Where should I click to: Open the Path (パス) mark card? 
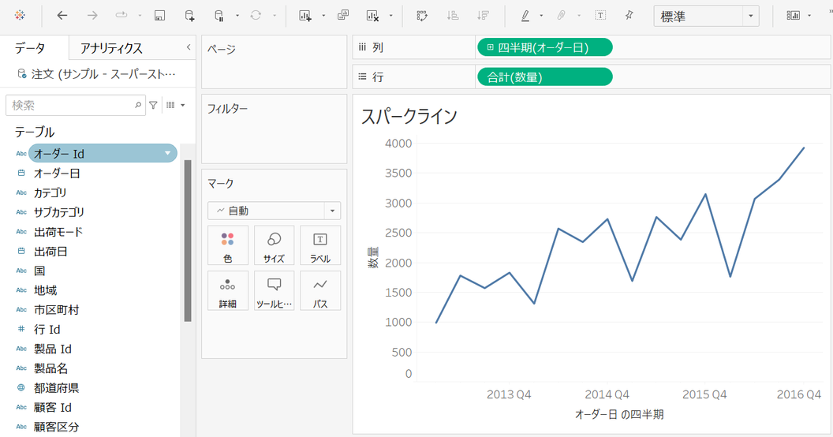(320, 290)
